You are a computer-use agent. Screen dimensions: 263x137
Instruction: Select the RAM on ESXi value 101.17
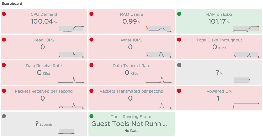point(217,22)
